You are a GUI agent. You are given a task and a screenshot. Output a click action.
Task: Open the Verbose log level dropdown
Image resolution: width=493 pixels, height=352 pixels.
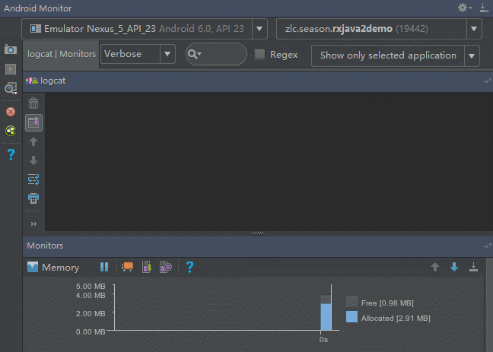click(138, 54)
